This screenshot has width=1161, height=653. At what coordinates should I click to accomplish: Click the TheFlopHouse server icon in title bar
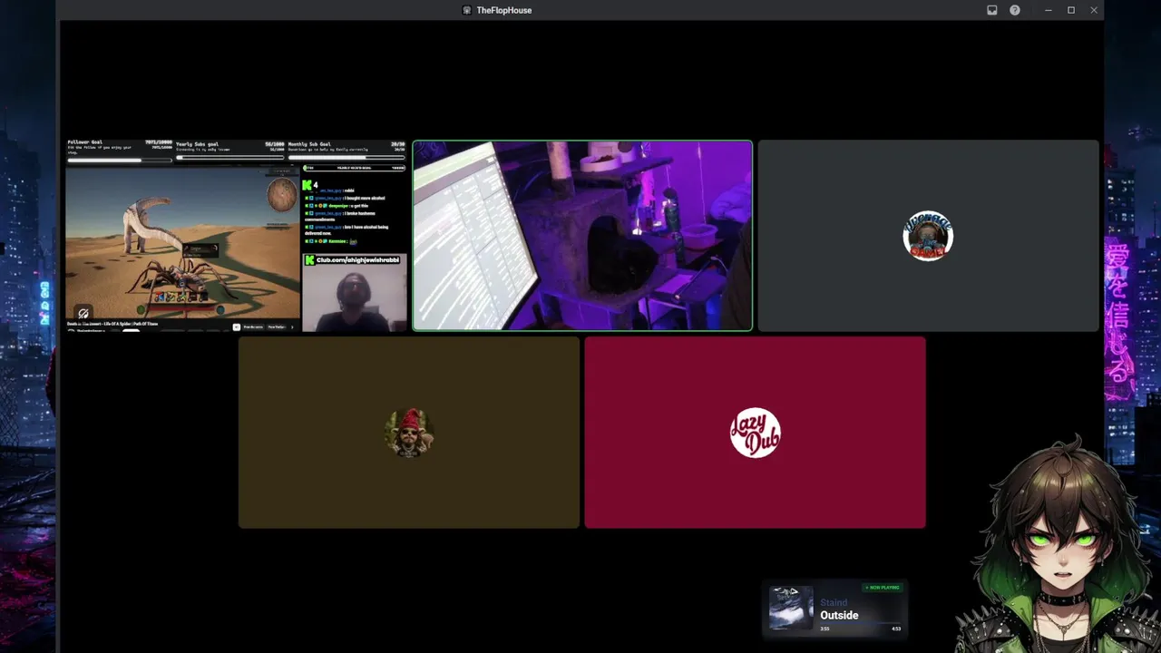click(x=467, y=10)
